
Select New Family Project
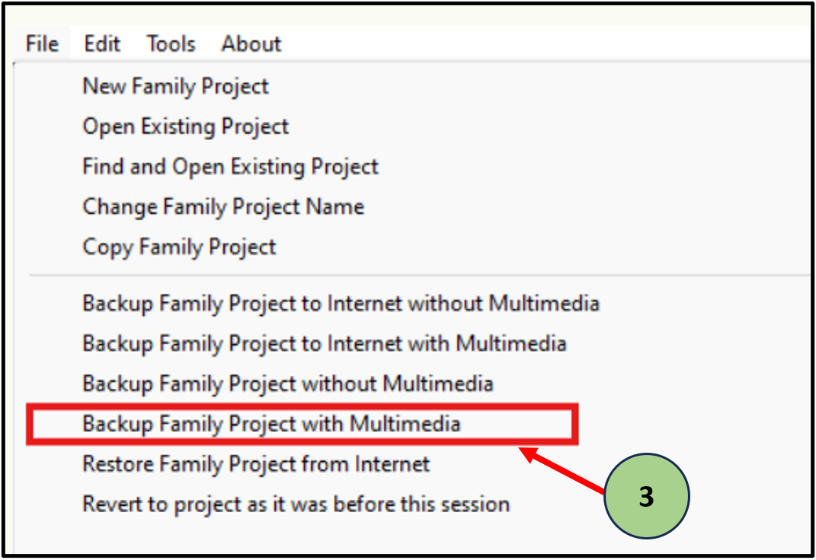click(175, 87)
